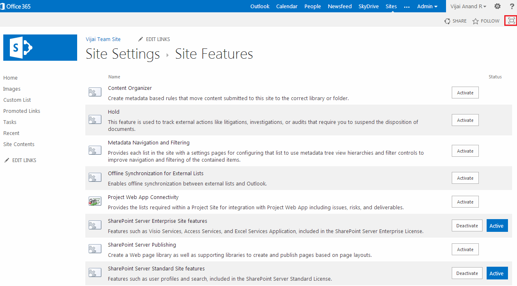Viewport: 517px width, 286px height.
Task: Open Site Contents in the left navigation
Action: point(19,144)
